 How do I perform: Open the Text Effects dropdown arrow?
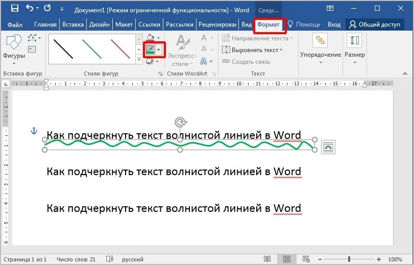point(211,62)
